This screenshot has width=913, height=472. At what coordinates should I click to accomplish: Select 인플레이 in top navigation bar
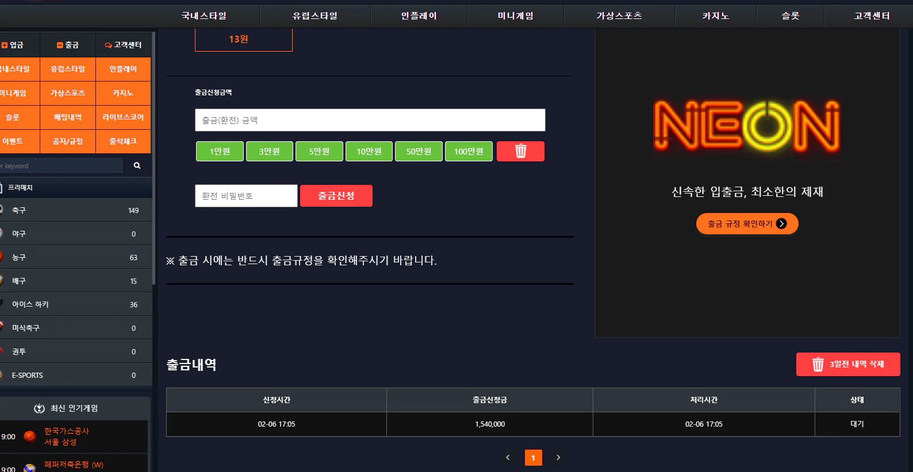pyautogui.click(x=419, y=16)
